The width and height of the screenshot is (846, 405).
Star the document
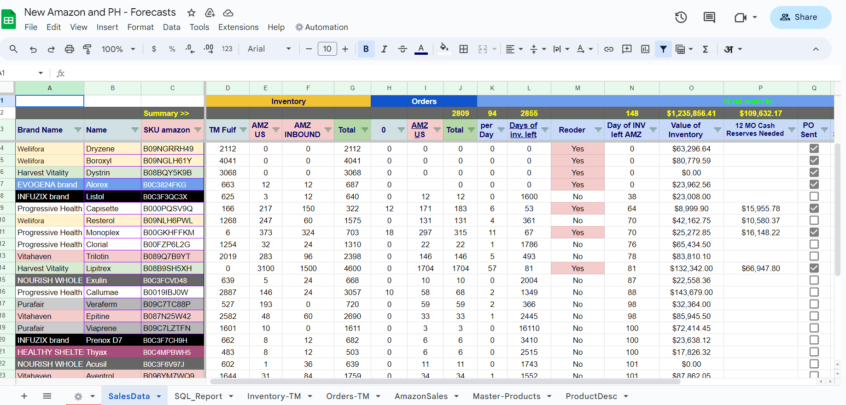pos(192,12)
